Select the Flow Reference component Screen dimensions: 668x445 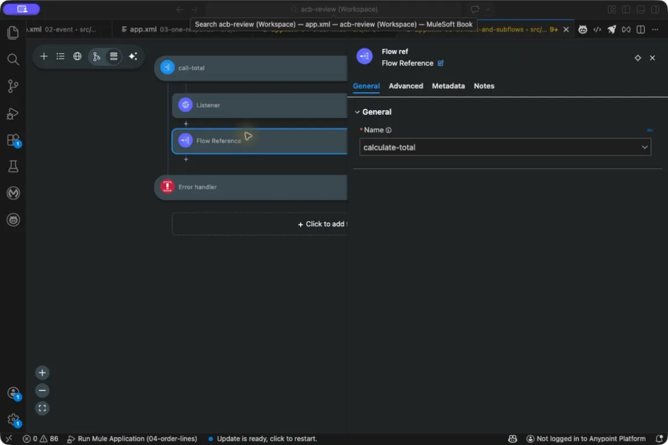click(x=259, y=141)
